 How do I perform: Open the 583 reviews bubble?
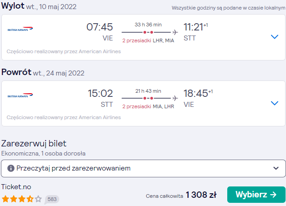tap(52, 199)
